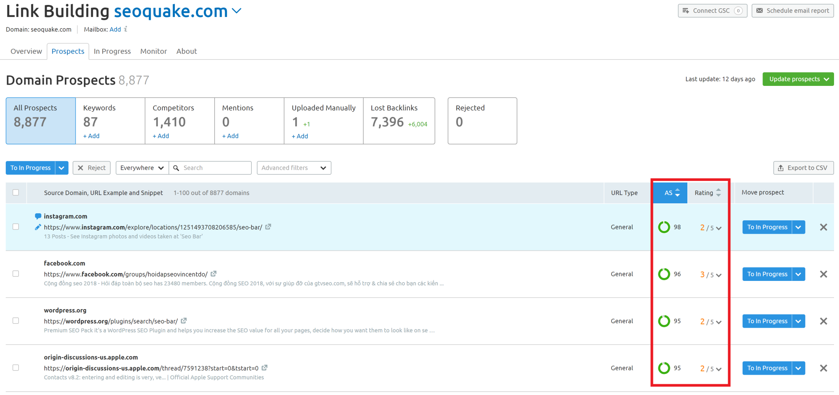The width and height of the screenshot is (839, 395).
Task: Open external link icon for wordpress.org URL
Action: [x=184, y=320]
